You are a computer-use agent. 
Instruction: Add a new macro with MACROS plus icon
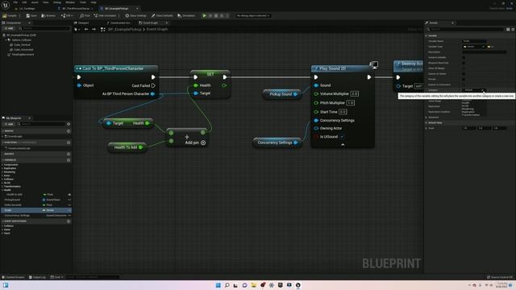69,154
